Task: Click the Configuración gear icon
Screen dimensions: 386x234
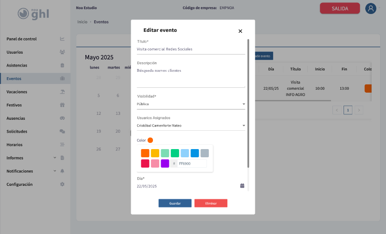Action: click(62, 184)
